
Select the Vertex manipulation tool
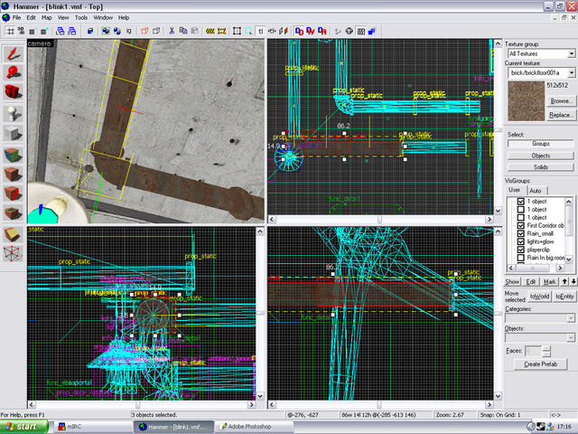[14, 254]
